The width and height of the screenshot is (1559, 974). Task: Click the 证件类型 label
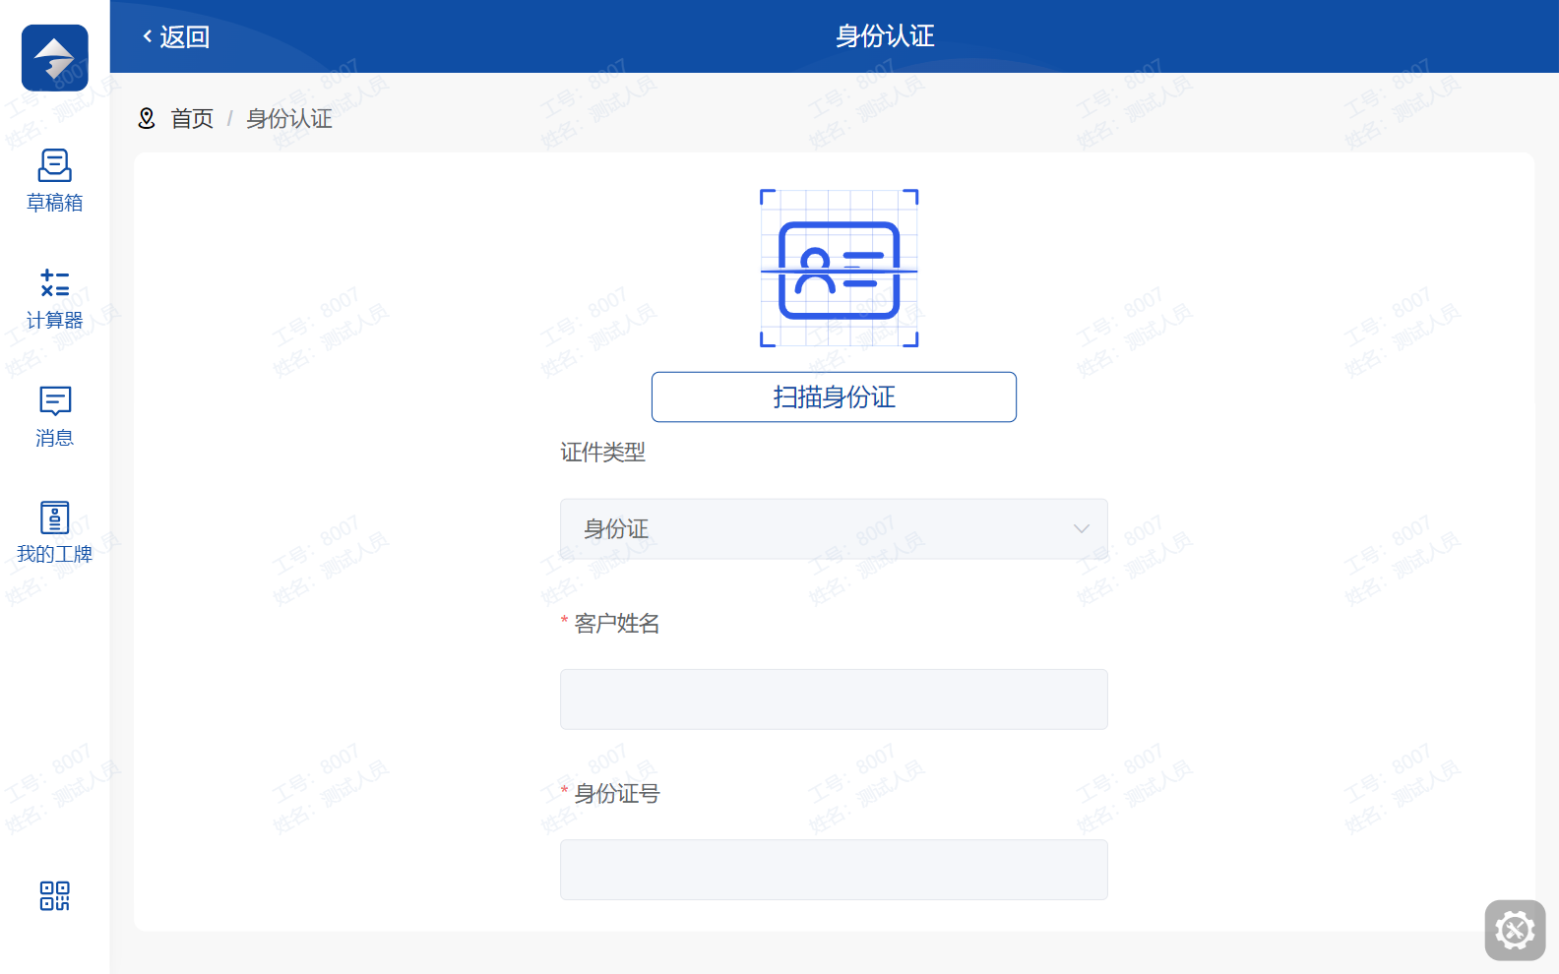coord(602,453)
